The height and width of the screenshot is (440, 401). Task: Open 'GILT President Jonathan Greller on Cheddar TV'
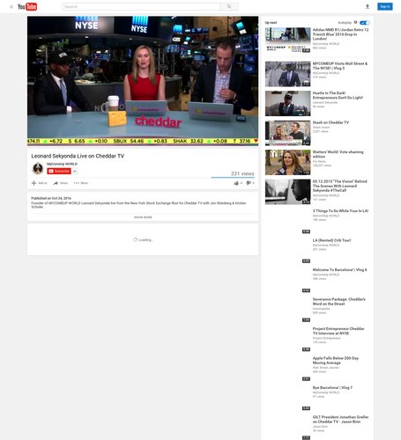tap(340, 420)
